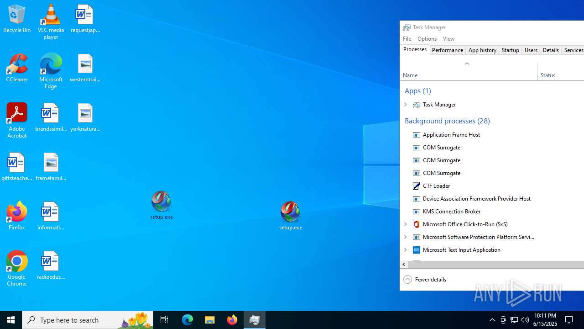
Task: Open Task View from the taskbar
Action: (x=164, y=320)
